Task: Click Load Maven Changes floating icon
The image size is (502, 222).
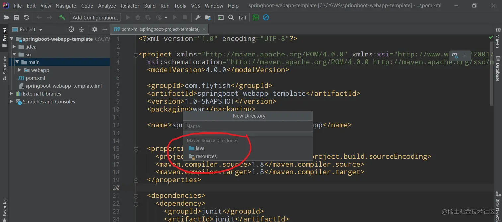Action: [x=455, y=55]
